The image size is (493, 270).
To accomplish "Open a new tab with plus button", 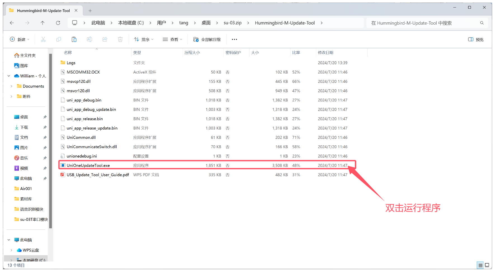I will click(x=90, y=11).
